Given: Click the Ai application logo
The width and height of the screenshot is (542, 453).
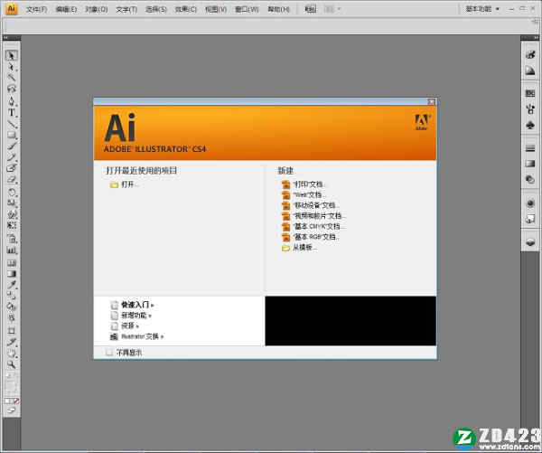Looking at the screenshot, I should 12,9.
